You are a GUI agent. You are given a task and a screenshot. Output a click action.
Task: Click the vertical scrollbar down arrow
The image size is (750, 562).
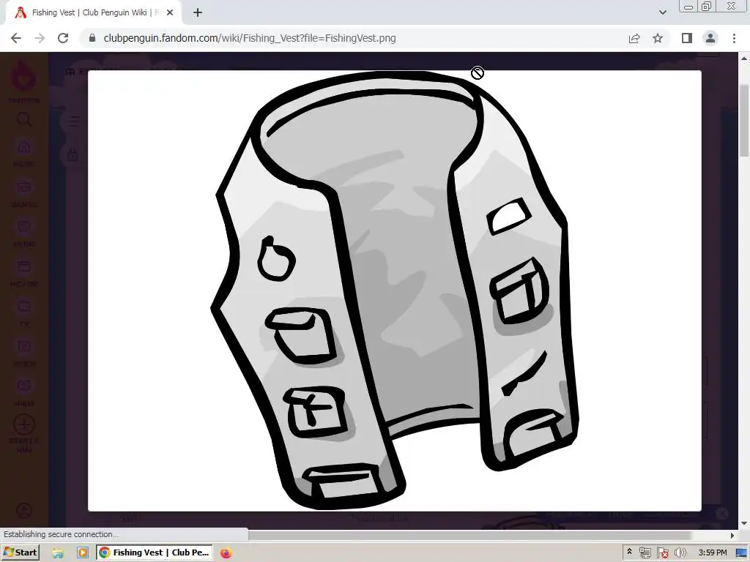coord(744,524)
